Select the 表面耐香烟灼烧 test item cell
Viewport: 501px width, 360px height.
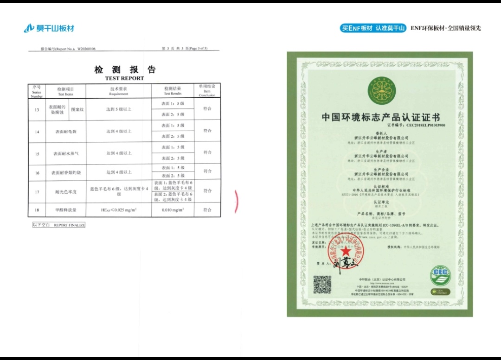[x=66, y=173]
